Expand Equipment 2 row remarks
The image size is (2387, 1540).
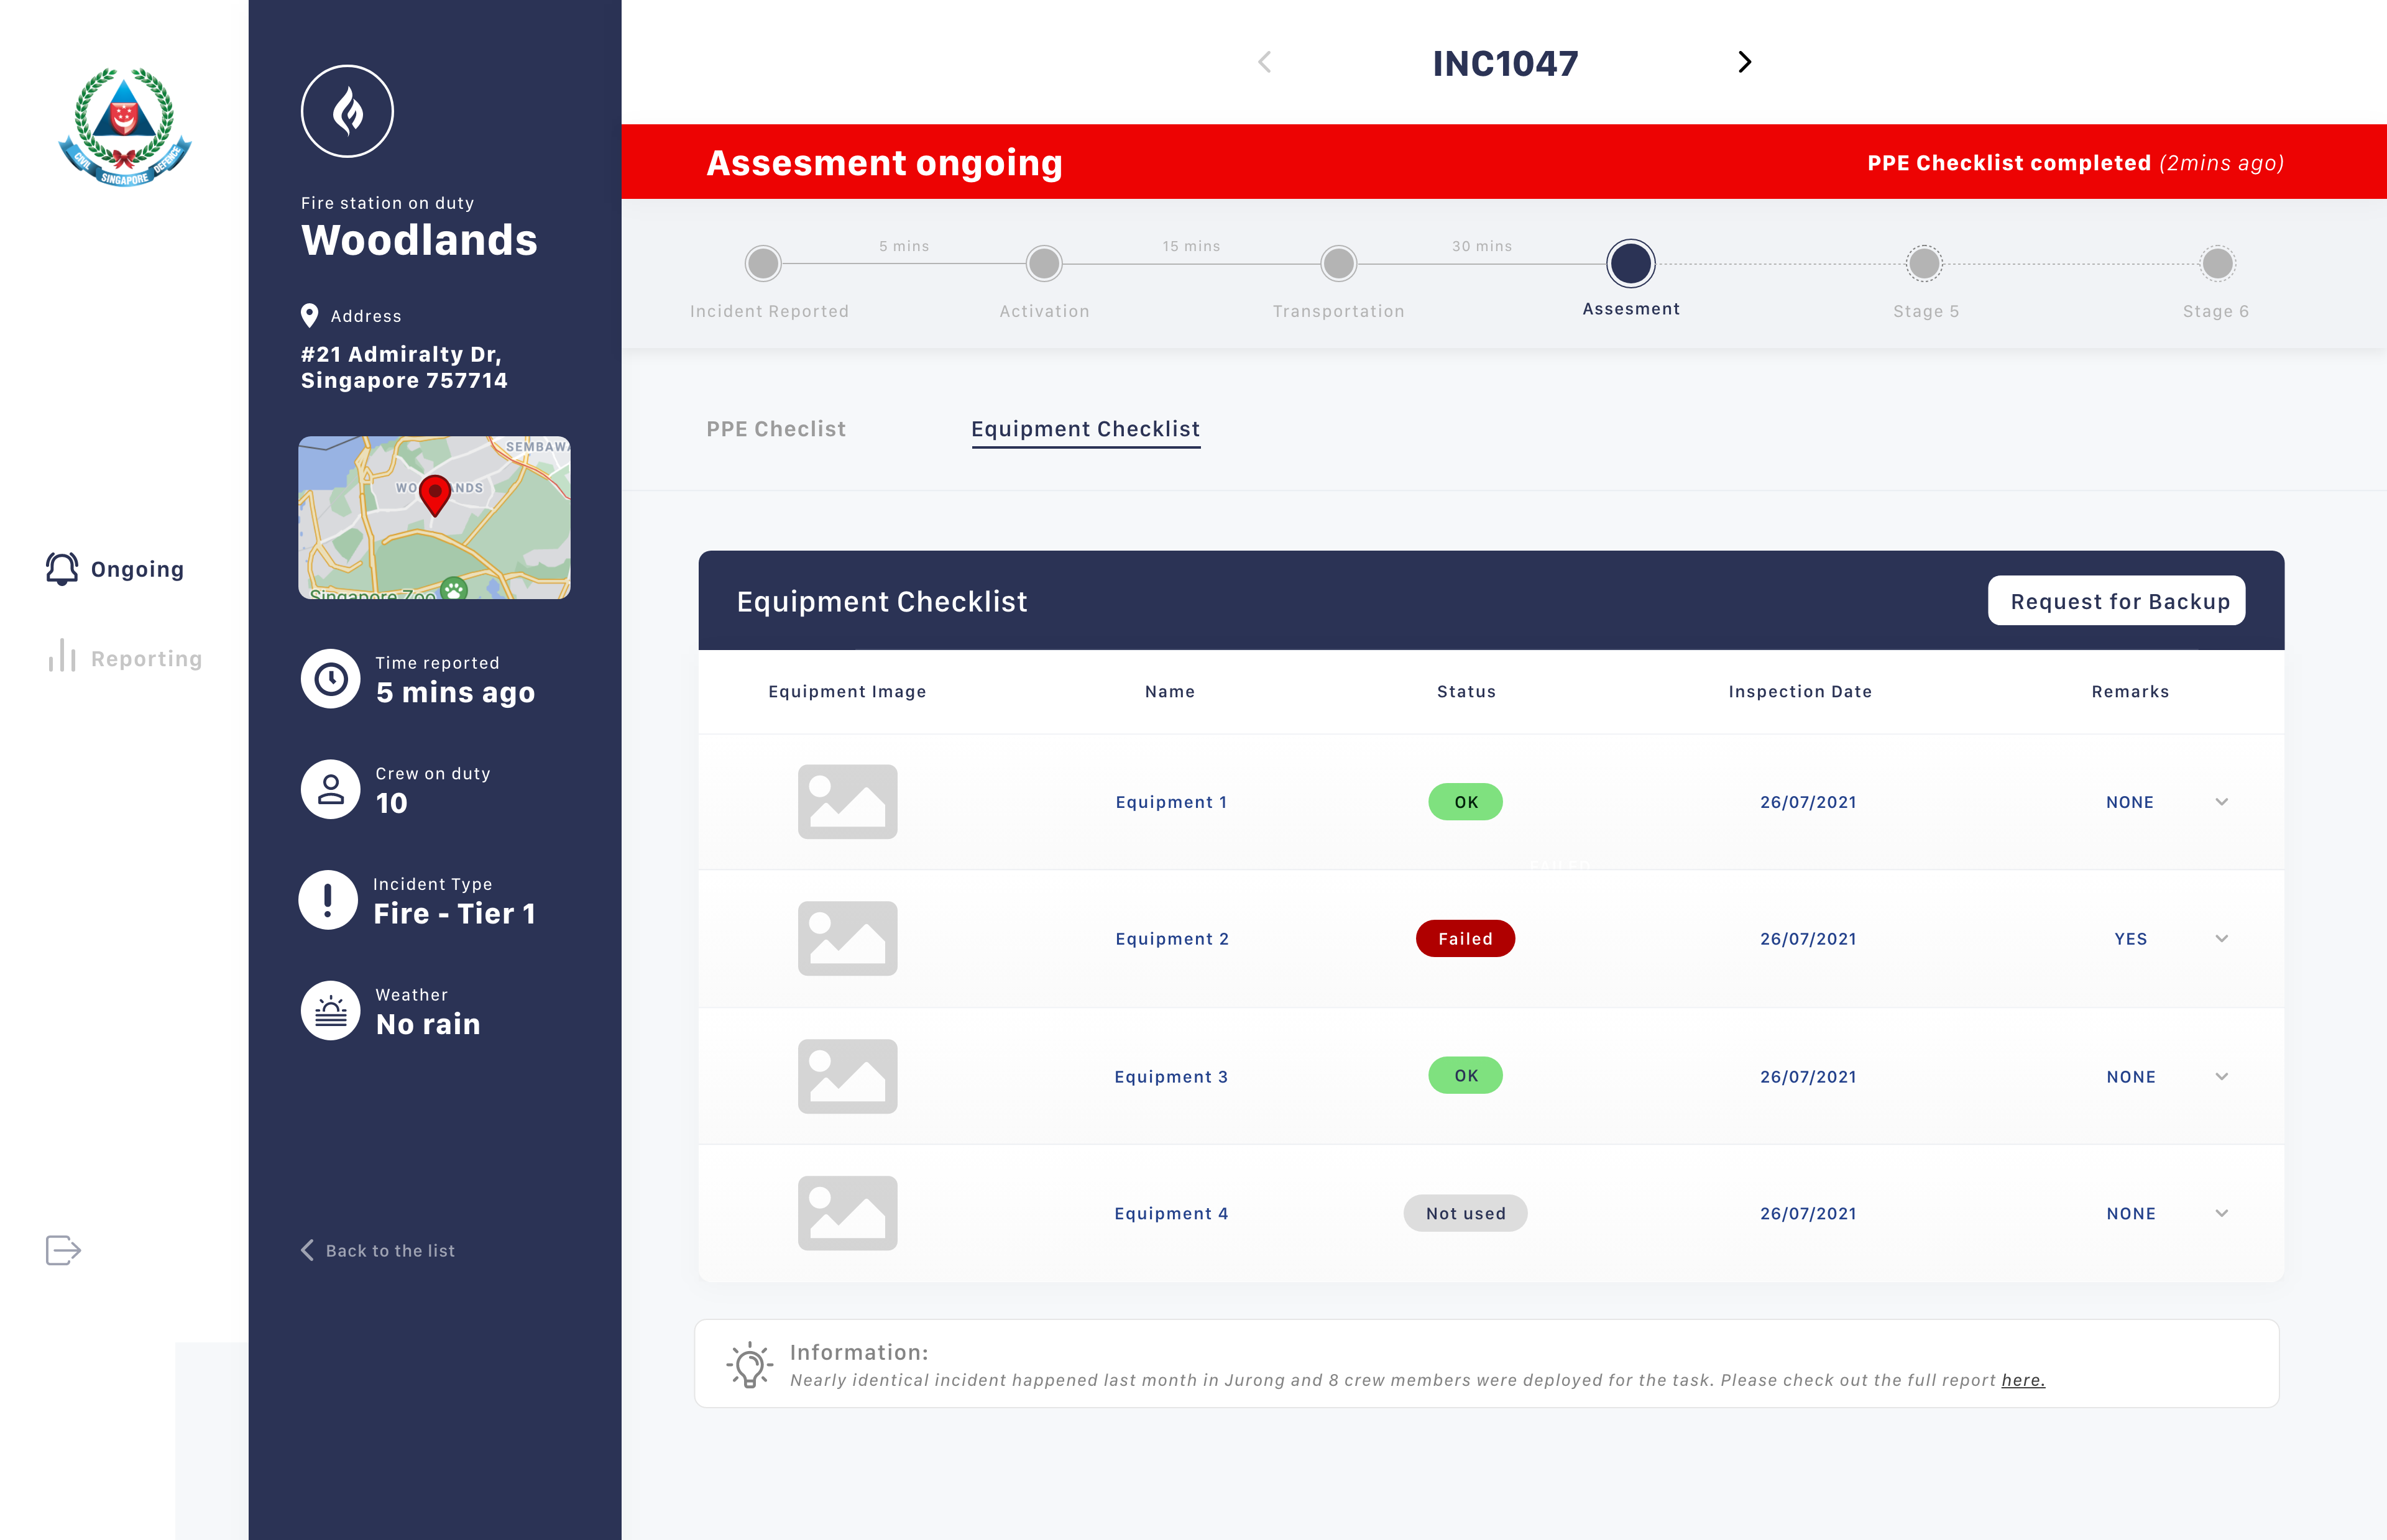[x=2222, y=939]
